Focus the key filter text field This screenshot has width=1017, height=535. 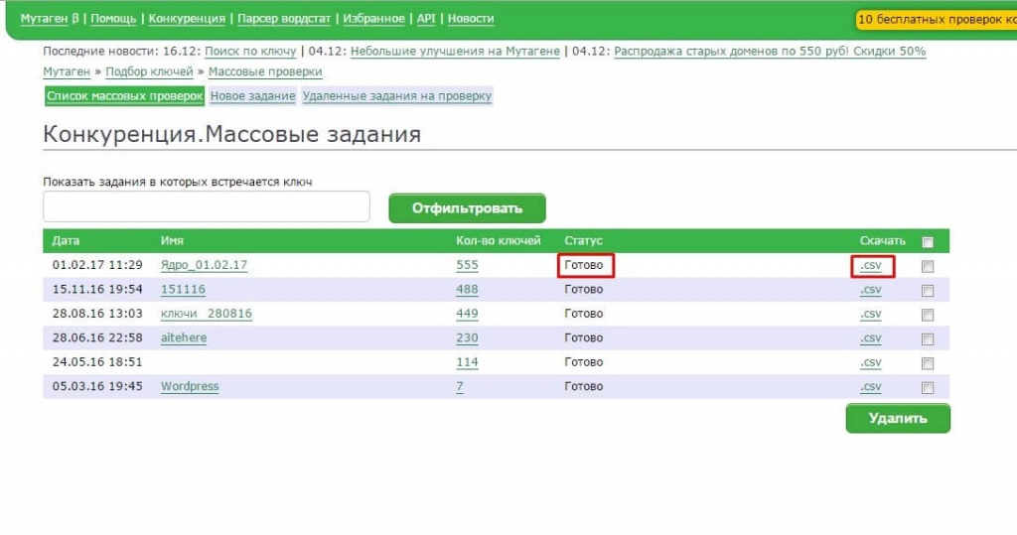coord(207,207)
